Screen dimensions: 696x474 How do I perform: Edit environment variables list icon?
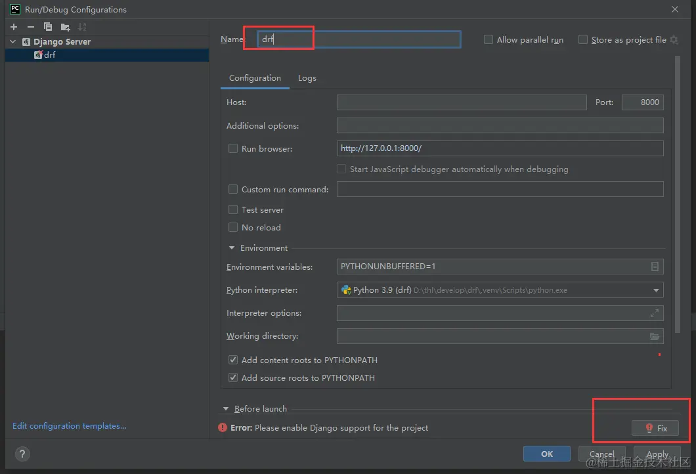point(654,267)
